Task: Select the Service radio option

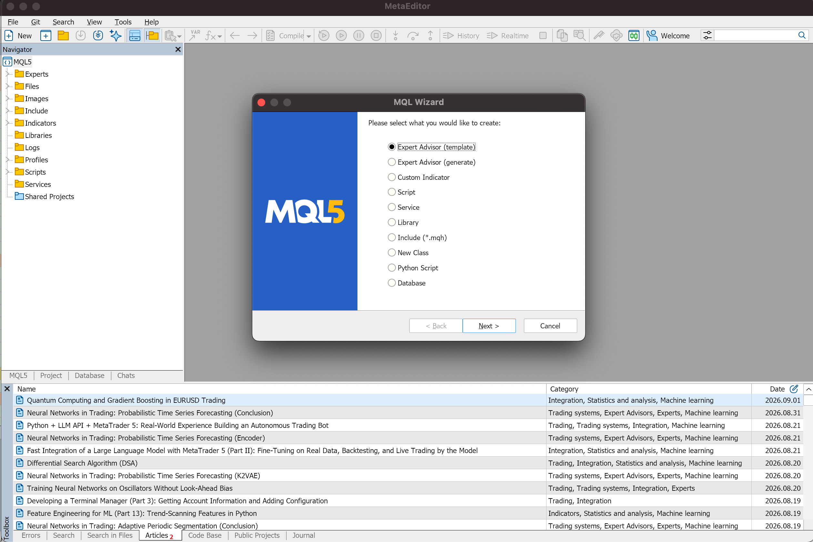Action: pos(391,207)
